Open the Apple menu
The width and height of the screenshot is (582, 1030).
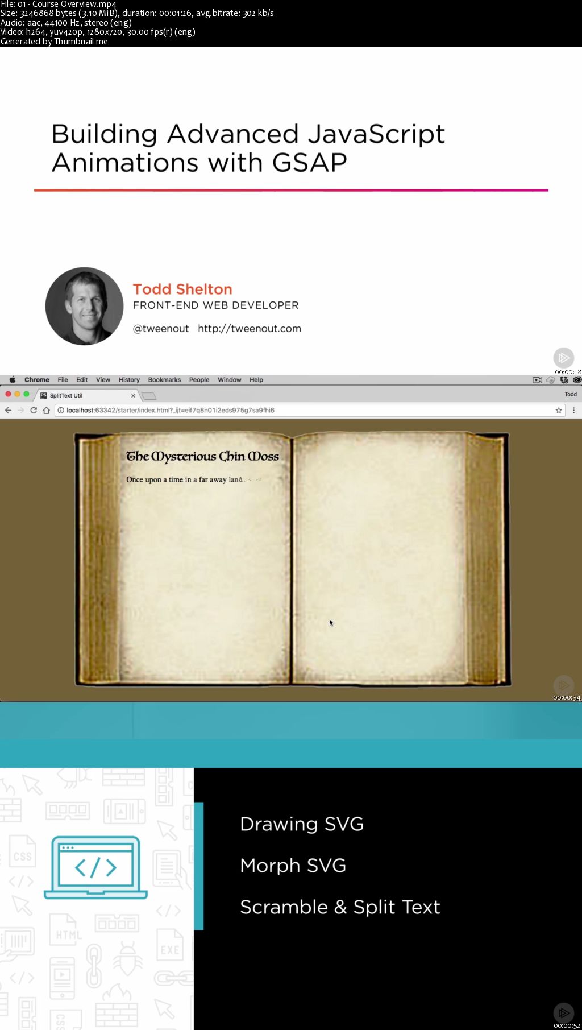13,380
